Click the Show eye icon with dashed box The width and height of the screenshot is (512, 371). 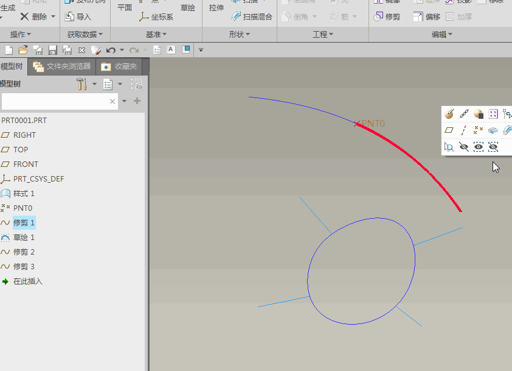coord(479,147)
